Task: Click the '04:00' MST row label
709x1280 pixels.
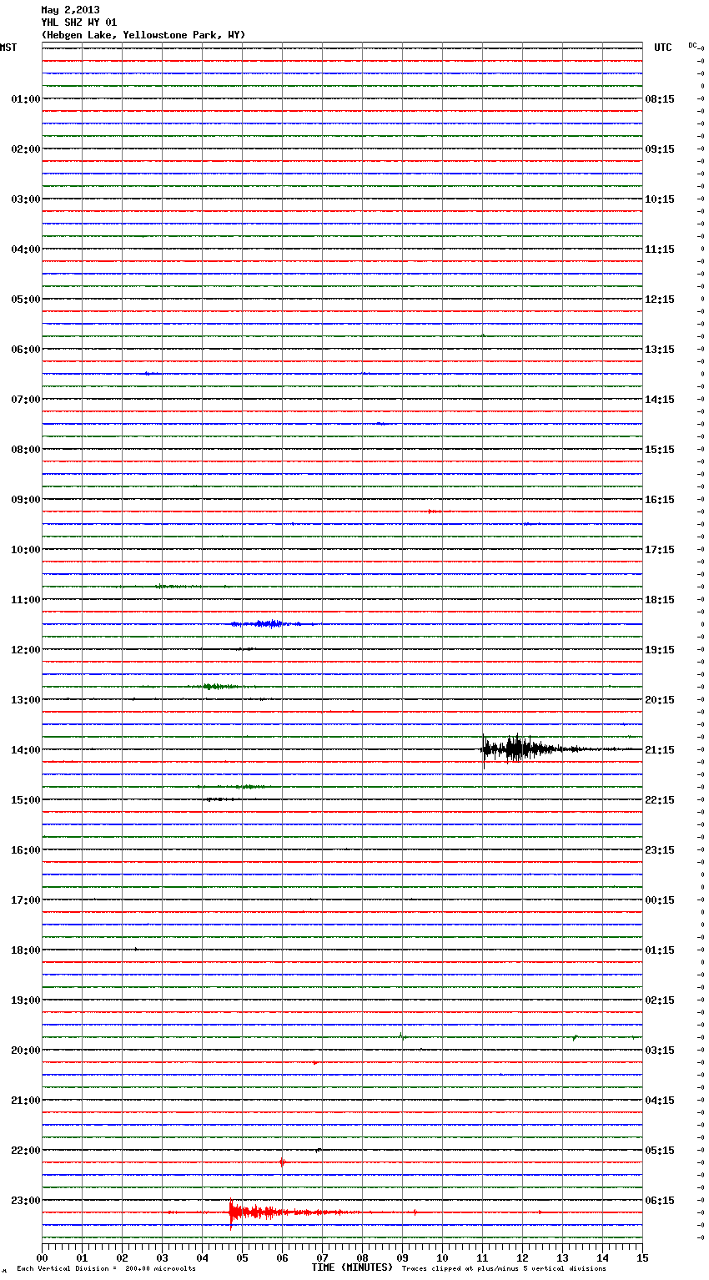Action: (x=26, y=249)
